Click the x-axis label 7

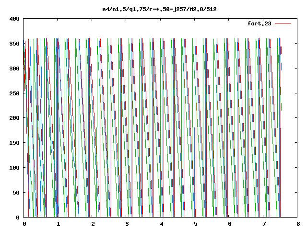click(x=264, y=224)
